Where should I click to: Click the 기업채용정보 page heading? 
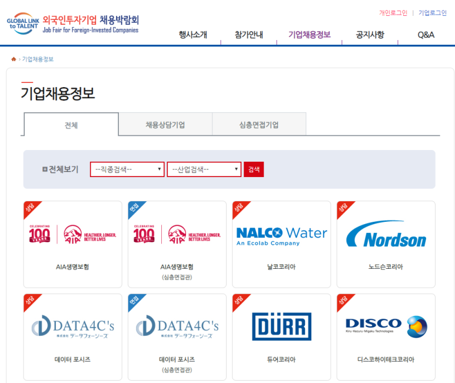58,94
